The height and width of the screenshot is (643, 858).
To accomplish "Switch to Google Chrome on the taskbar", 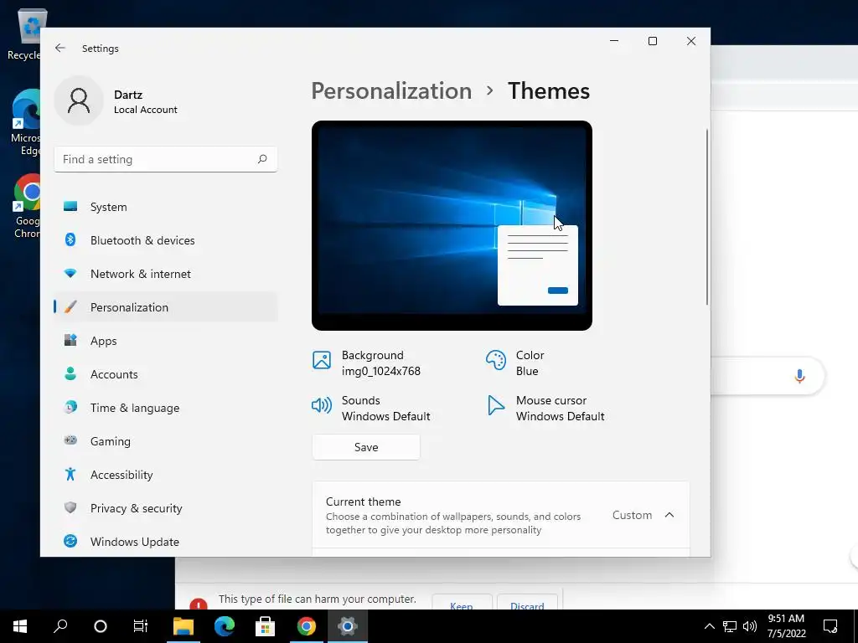I will (x=307, y=626).
